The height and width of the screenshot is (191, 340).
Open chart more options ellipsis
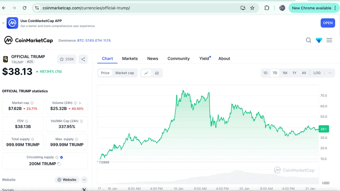point(330,73)
